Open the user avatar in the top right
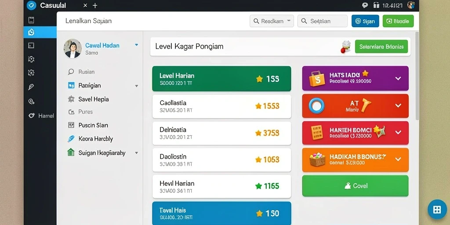 pos(411,5)
